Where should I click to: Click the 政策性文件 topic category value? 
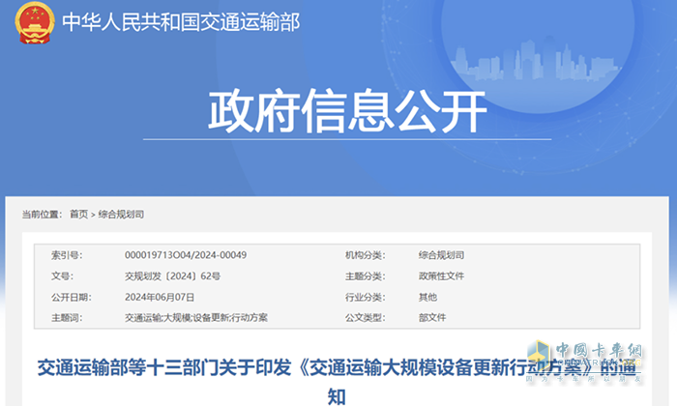(441, 275)
